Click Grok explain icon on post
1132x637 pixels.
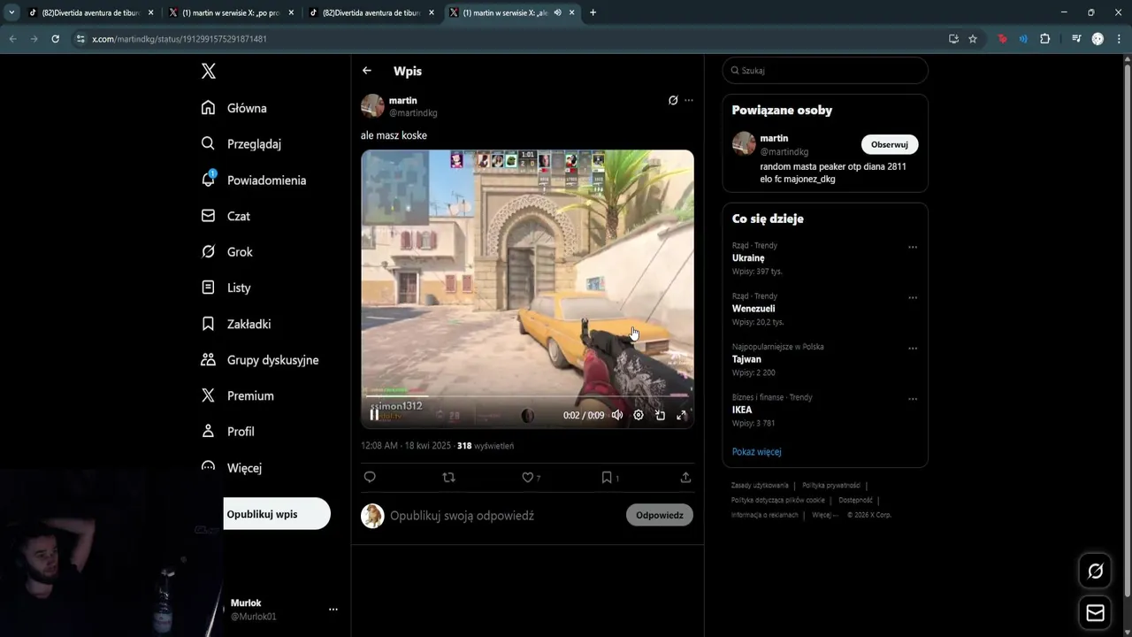tap(673, 100)
